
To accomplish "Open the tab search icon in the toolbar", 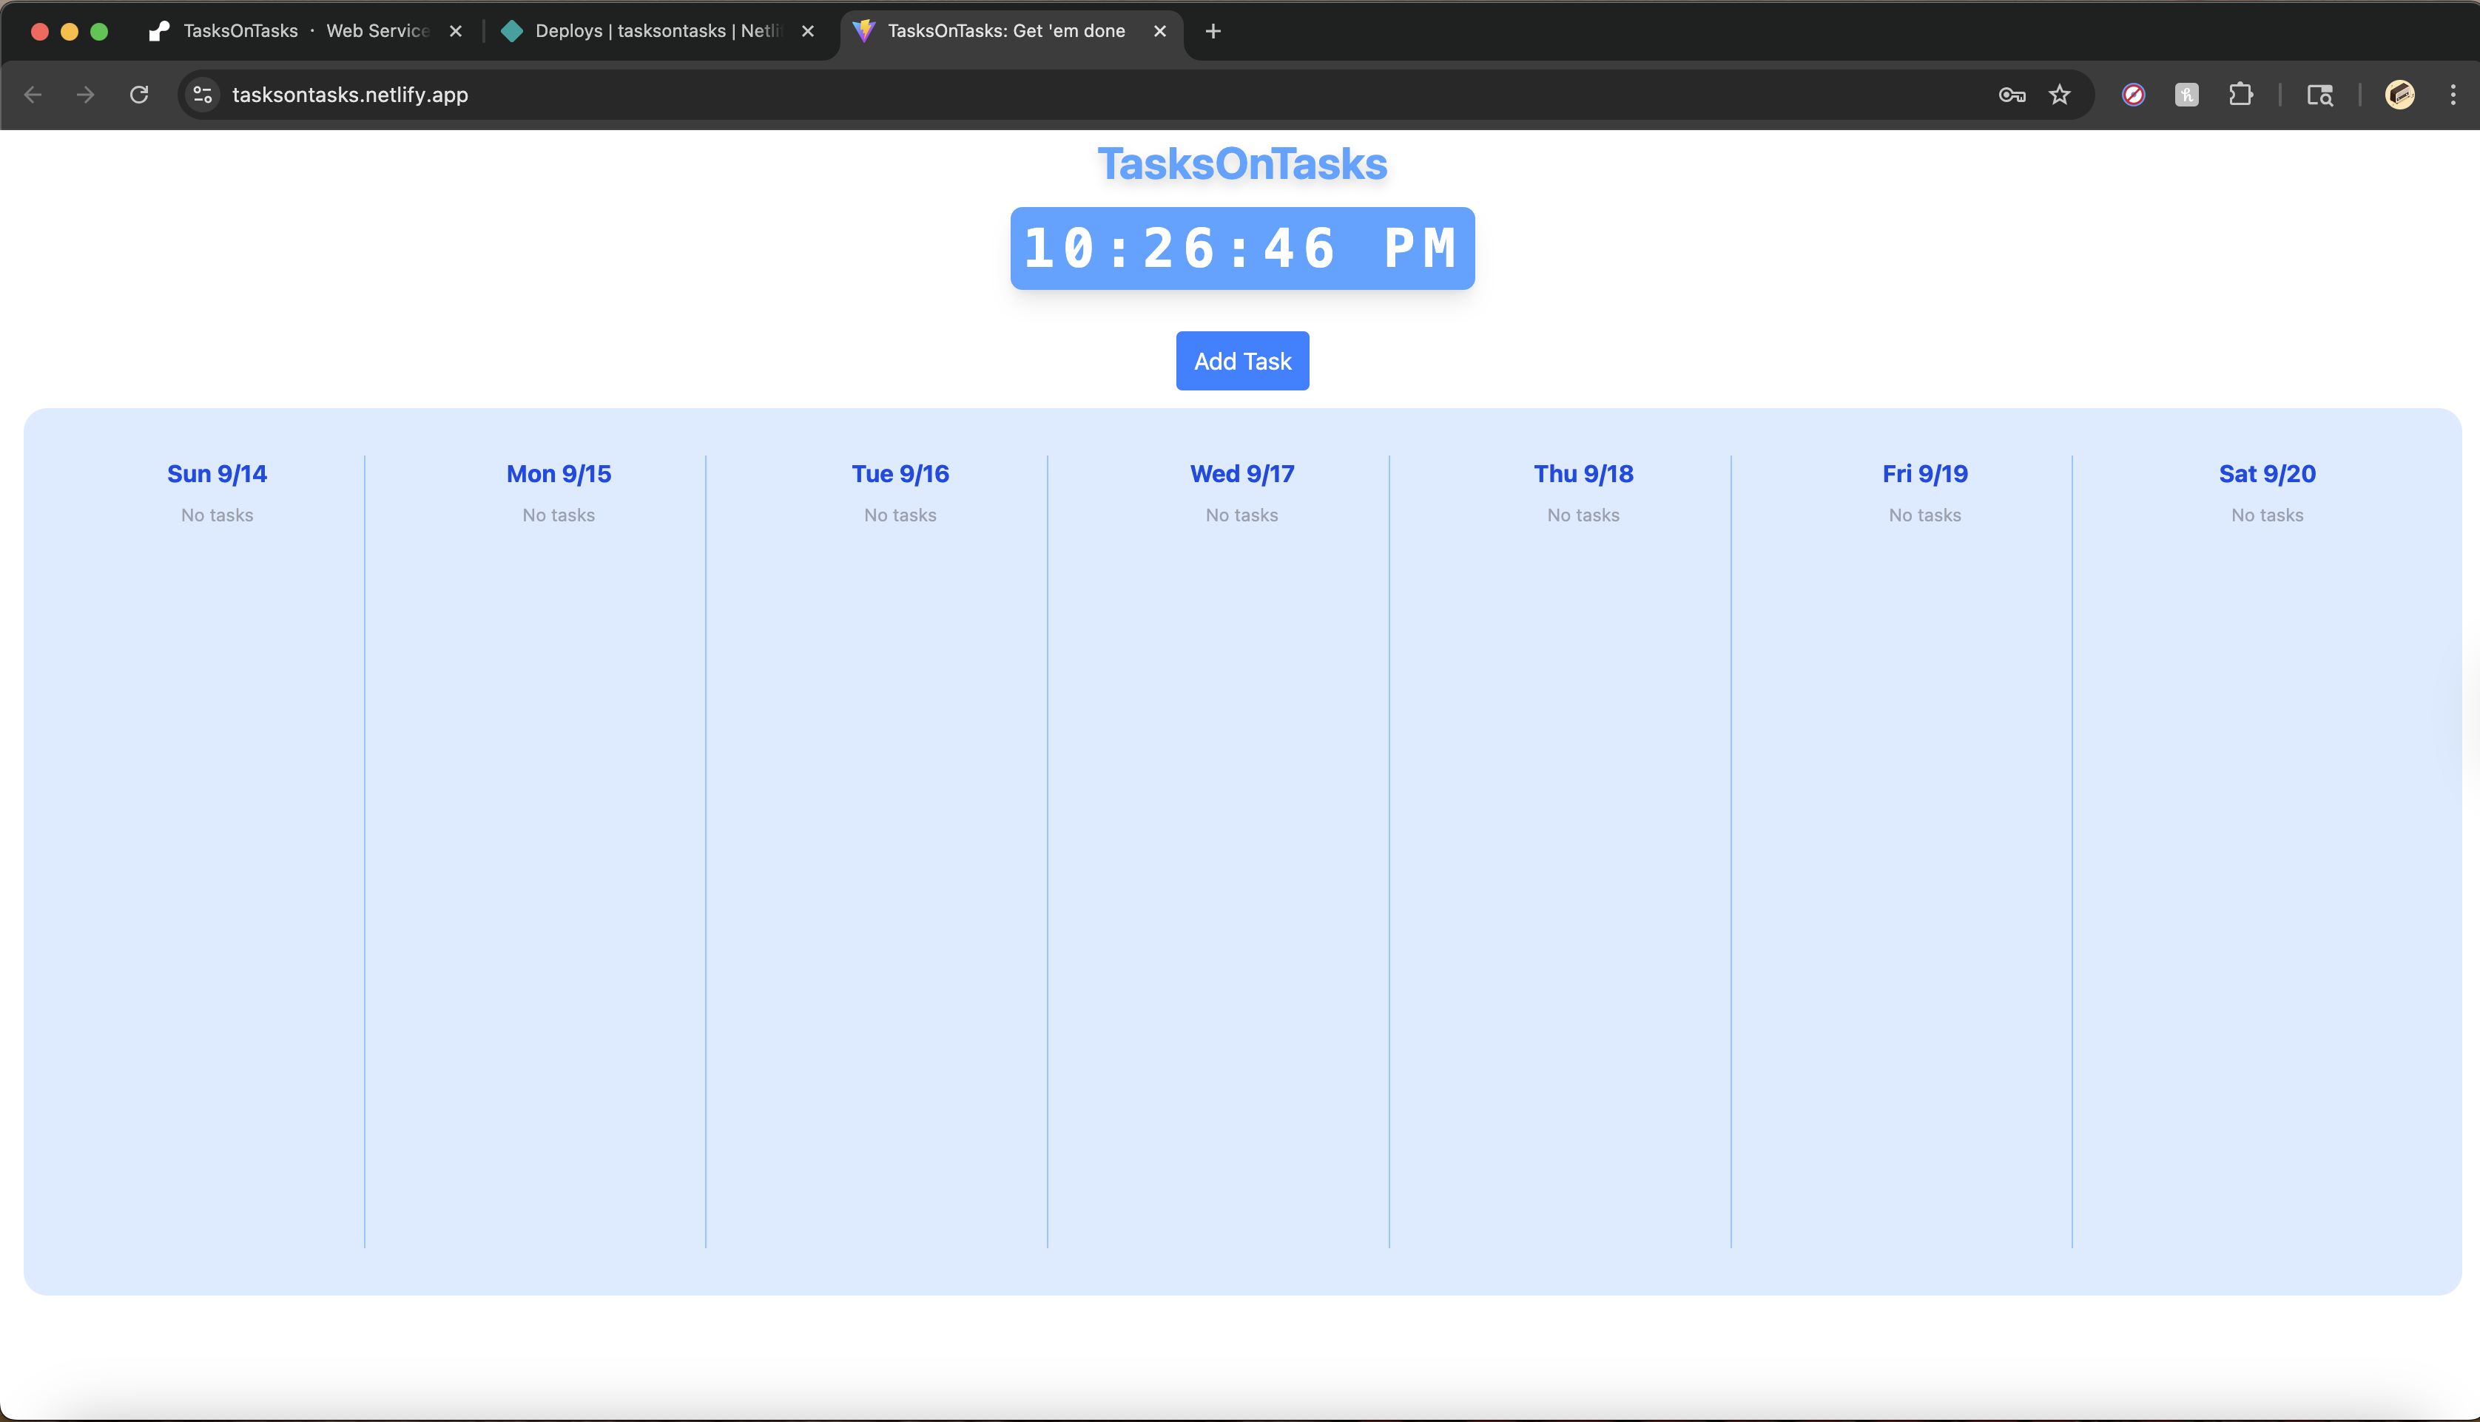I will 2319,95.
